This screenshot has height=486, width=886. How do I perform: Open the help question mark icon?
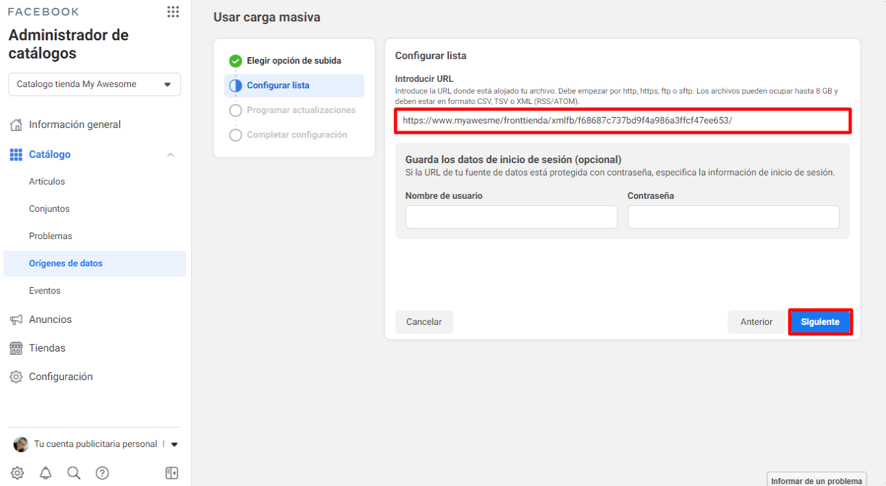[102, 473]
